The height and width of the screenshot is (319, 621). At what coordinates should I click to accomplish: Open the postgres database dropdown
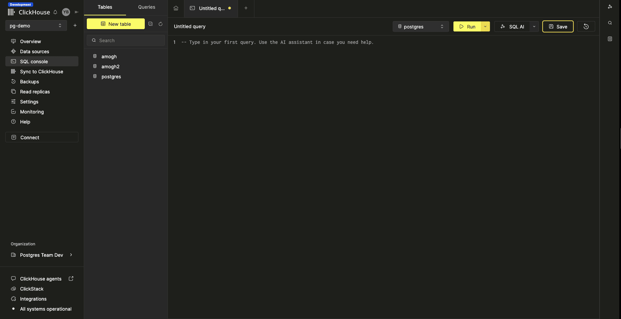pyautogui.click(x=421, y=26)
